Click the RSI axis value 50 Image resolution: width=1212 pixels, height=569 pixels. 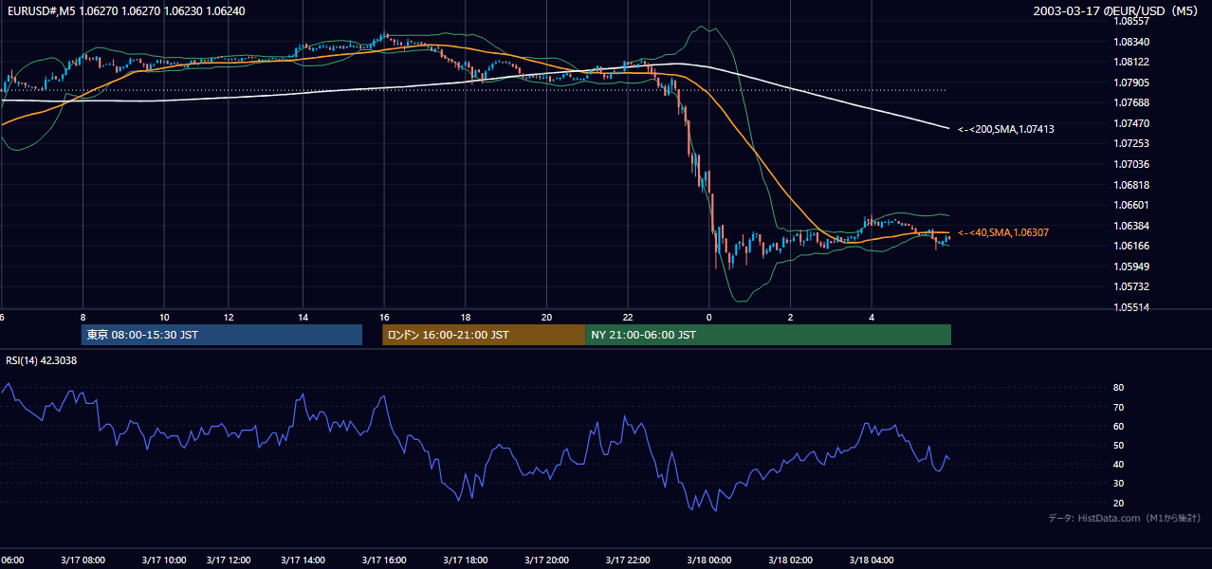[1118, 445]
